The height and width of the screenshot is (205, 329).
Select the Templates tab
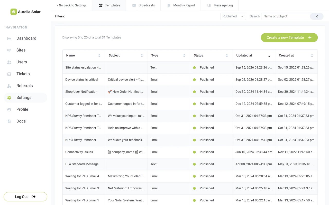(109, 5)
